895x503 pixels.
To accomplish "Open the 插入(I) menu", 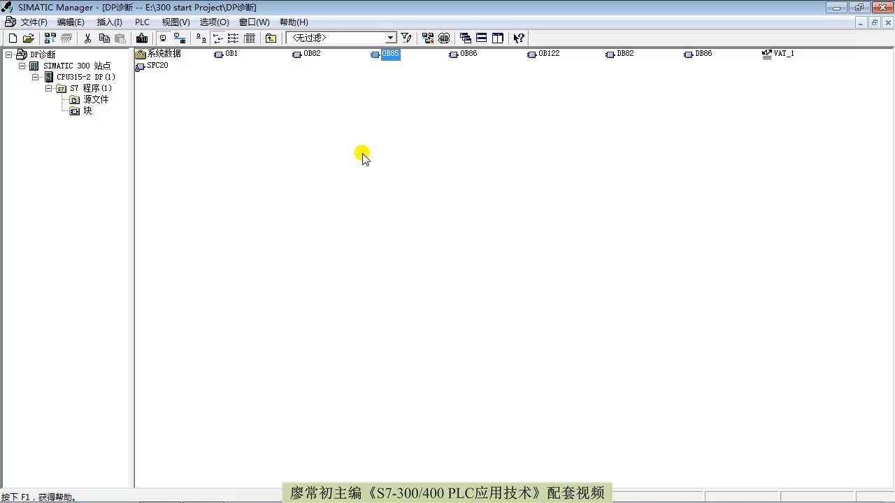I will 109,22.
